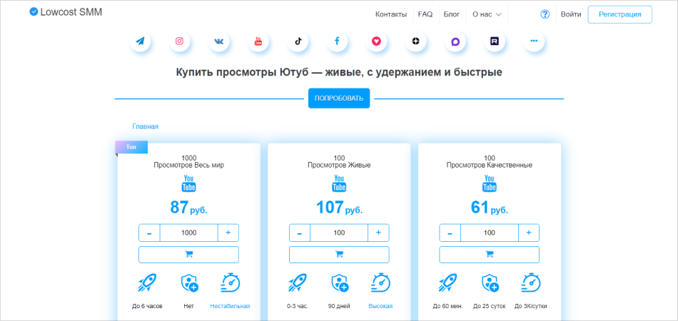678x321 pixels.
Task: Click quantity field in Качественные card
Action: [x=490, y=233]
